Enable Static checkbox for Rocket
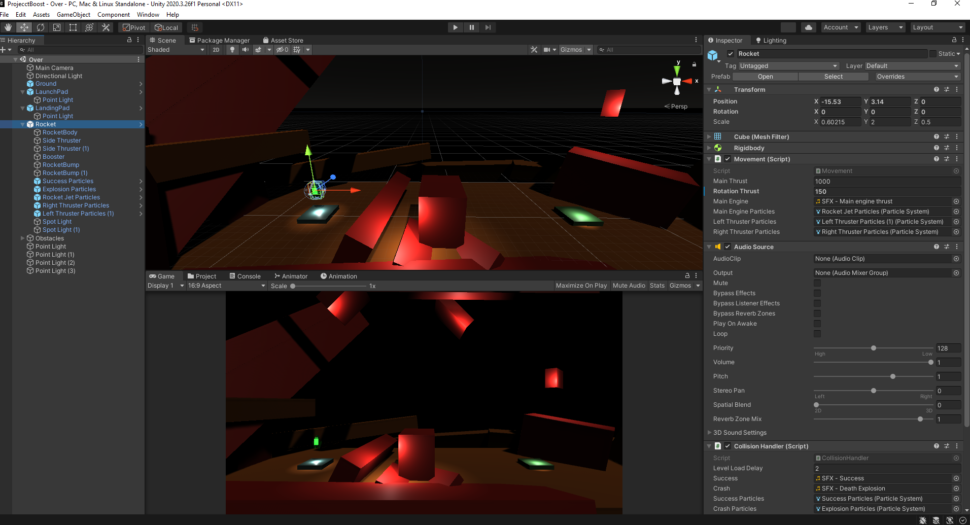This screenshot has width=970, height=525. (932, 54)
